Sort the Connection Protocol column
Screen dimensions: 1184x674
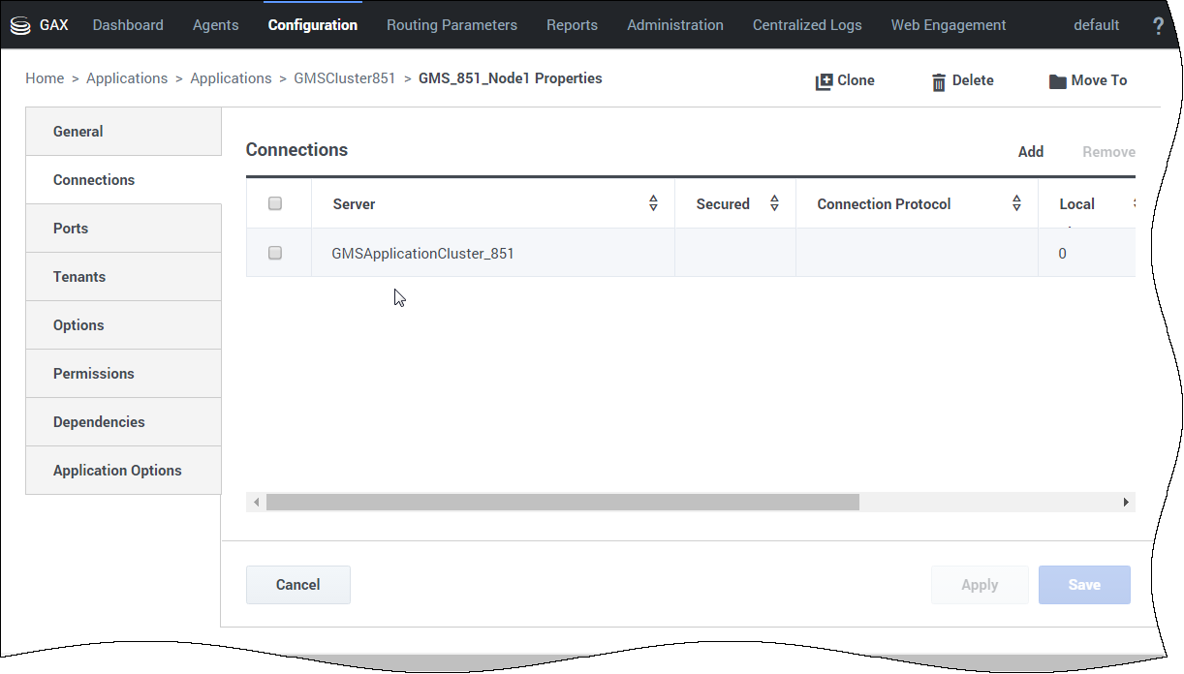(x=1016, y=203)
